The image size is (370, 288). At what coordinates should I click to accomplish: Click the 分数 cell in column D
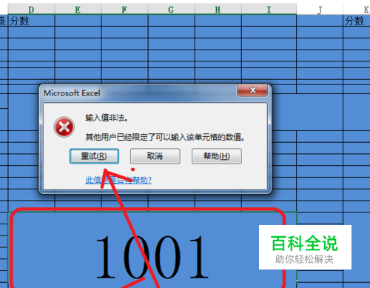tap(31, 21)
